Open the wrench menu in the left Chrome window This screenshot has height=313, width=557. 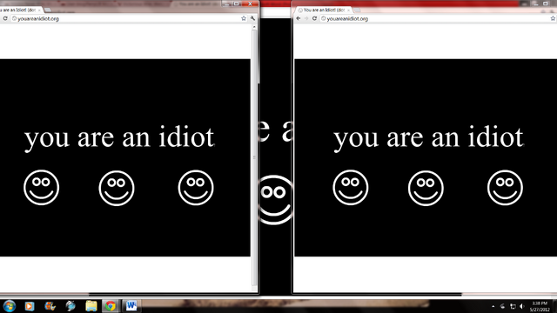252,18
